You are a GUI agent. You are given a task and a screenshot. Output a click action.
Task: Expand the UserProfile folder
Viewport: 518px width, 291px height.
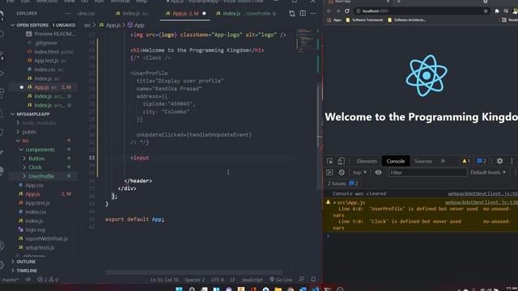coord(24,176)
